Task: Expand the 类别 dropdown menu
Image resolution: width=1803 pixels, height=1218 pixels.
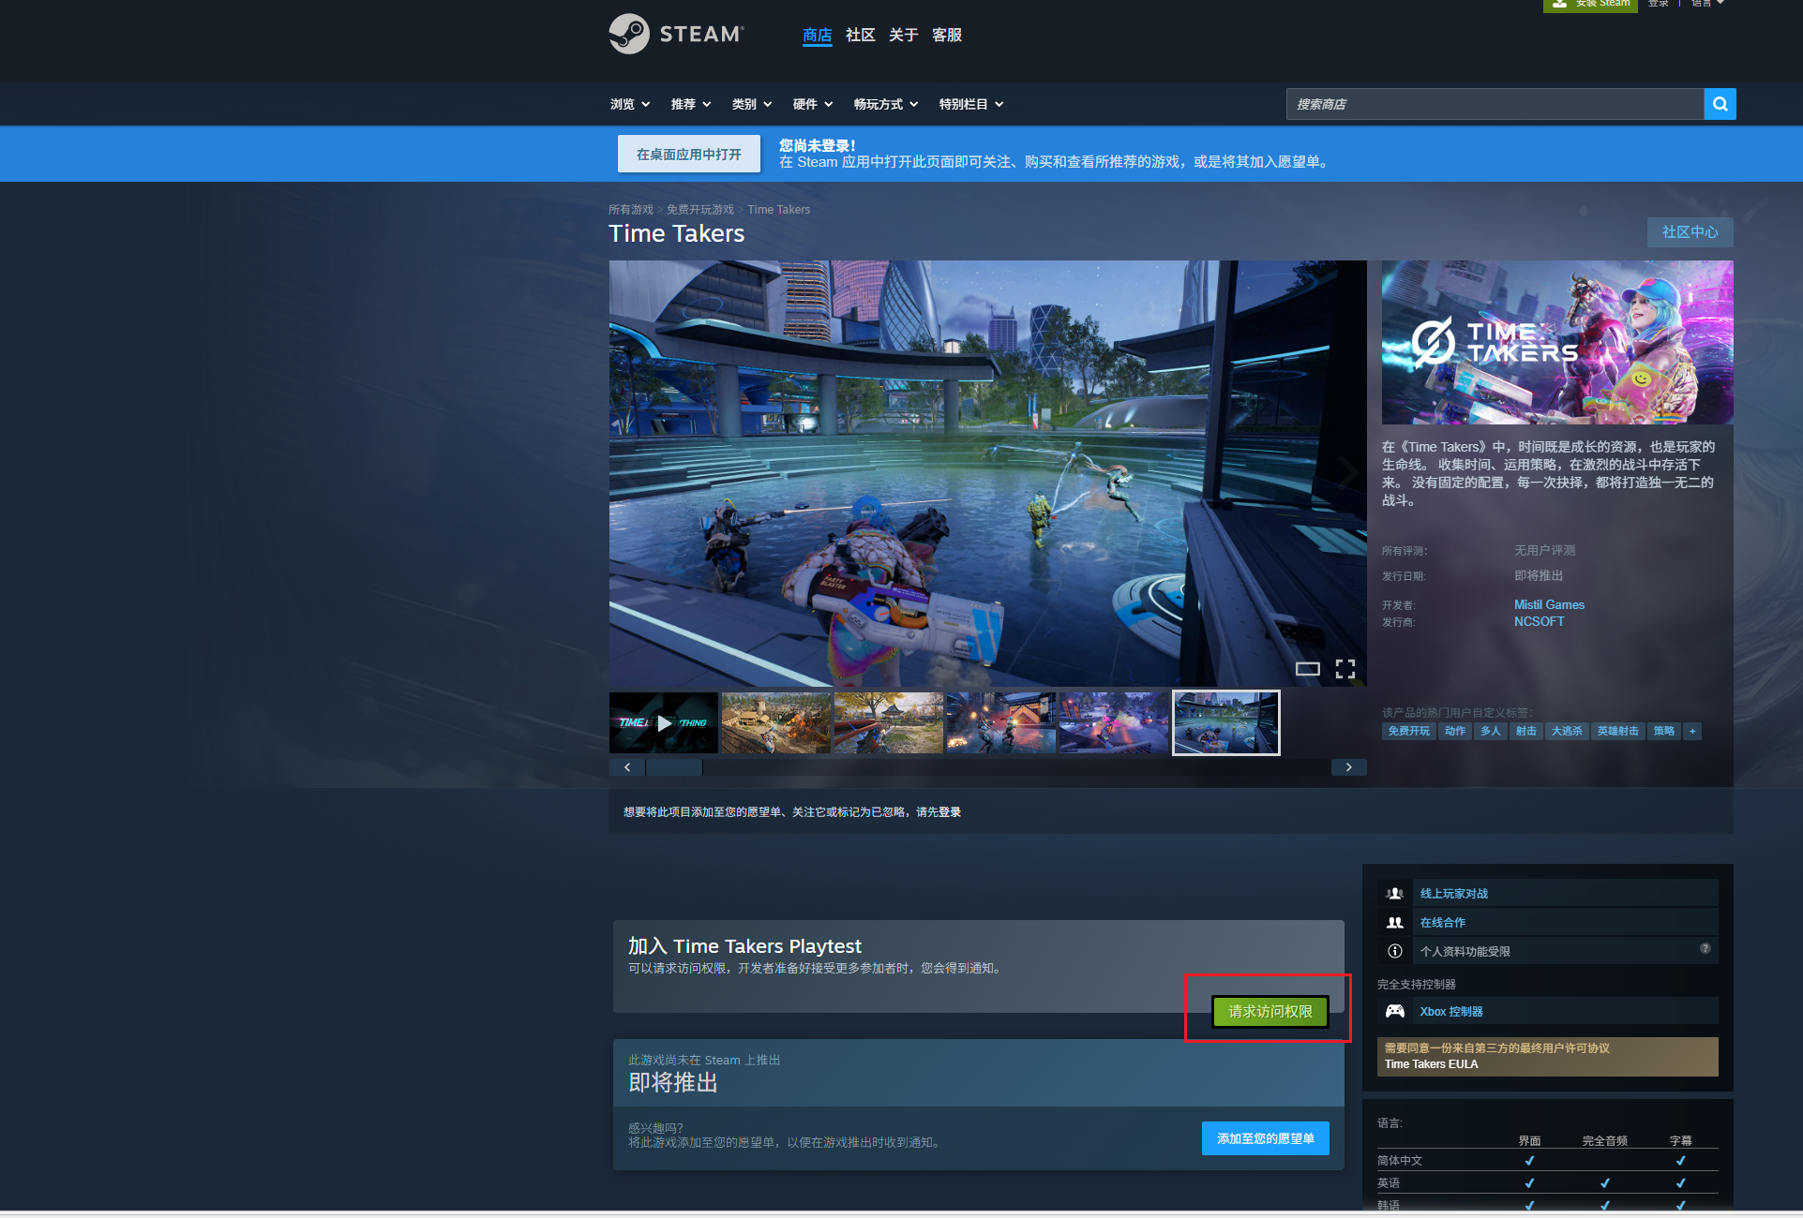Action: tap(751, 104)
